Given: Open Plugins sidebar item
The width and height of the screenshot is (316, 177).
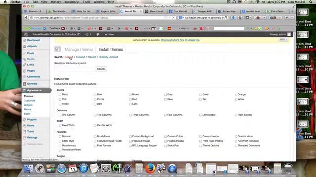Looking at the screenshot, I should pyautogui.click(x=32, y=119).
